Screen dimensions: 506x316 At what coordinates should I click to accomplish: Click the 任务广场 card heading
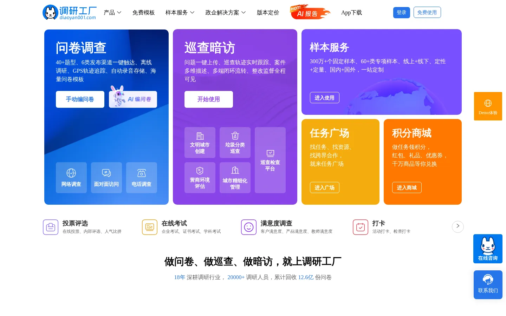[x=330, y=133]
